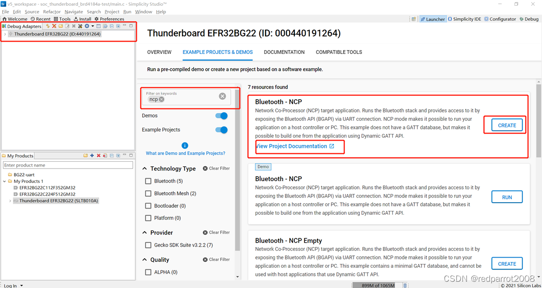The image size is (542, 288).
Task: Click the table layout icon in Debug Adapters toolbar
Action: pos(98,26)
